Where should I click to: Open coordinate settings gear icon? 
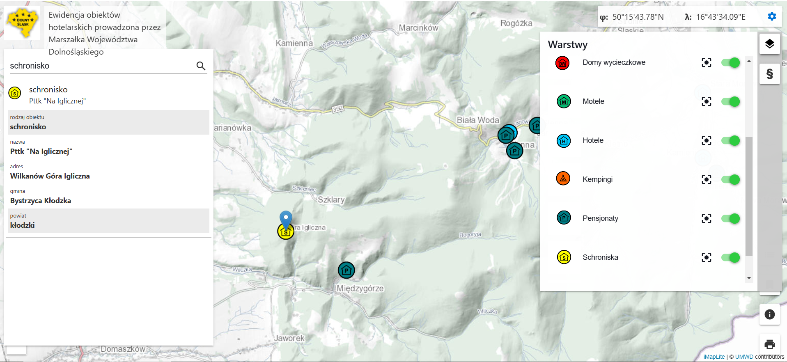(x=772, y=16)
